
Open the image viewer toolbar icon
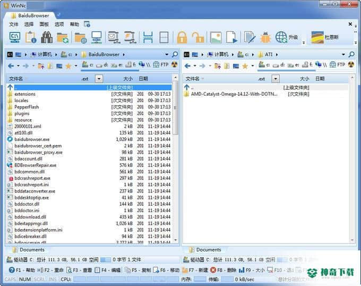[x=216, y=37]
